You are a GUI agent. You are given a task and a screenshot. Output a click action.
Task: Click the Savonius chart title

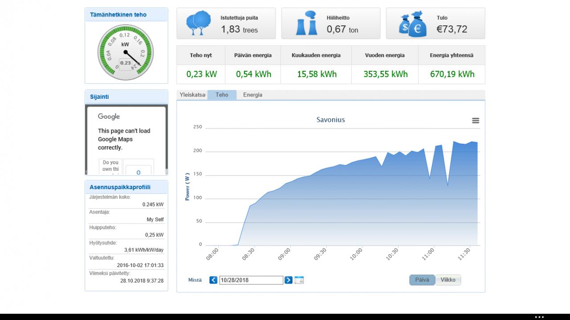(x=331, y=120)
